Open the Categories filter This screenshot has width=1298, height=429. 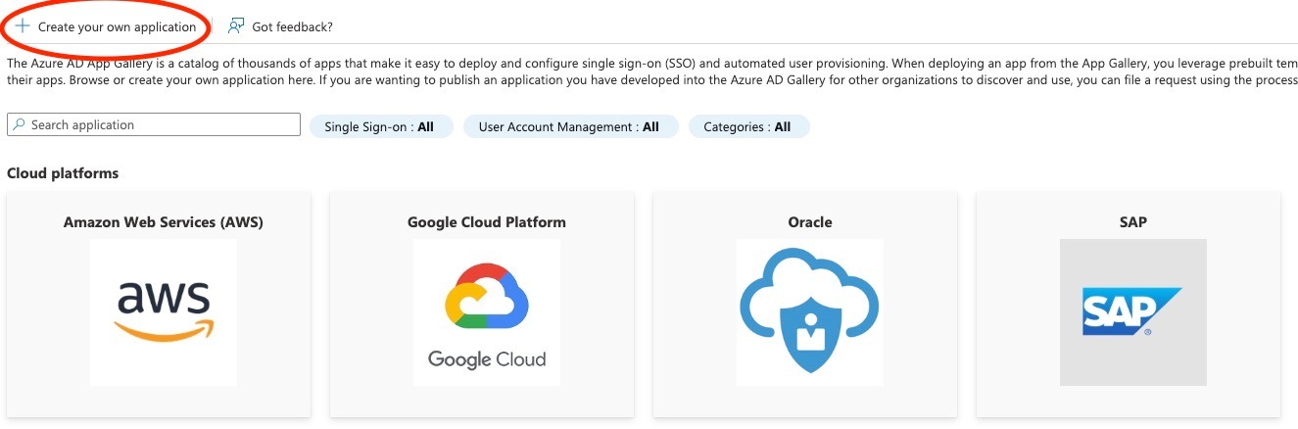coord(749,126)
